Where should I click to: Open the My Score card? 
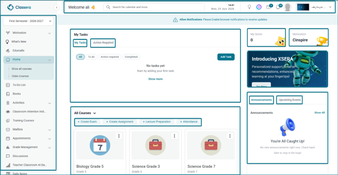pos(266,37)
